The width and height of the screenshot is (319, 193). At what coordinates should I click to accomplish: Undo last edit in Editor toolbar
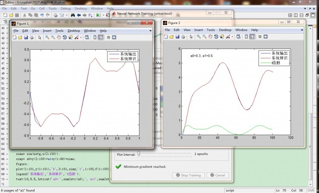tap(42, 15)
